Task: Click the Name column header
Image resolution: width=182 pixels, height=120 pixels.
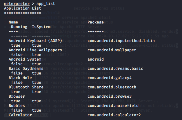Action: [13, 22]
